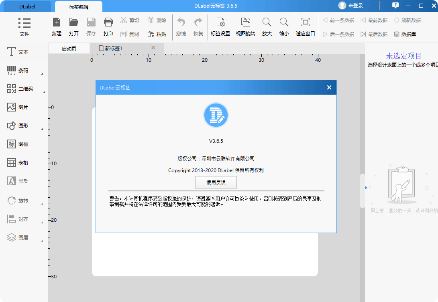
Task: Paste with 粘贴
Action: click(x=157, y=34)
